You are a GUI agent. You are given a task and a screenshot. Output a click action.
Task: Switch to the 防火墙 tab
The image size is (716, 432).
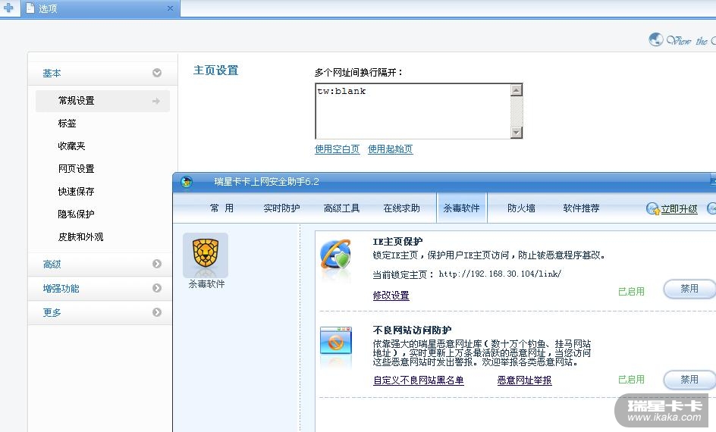click(521, 208)
